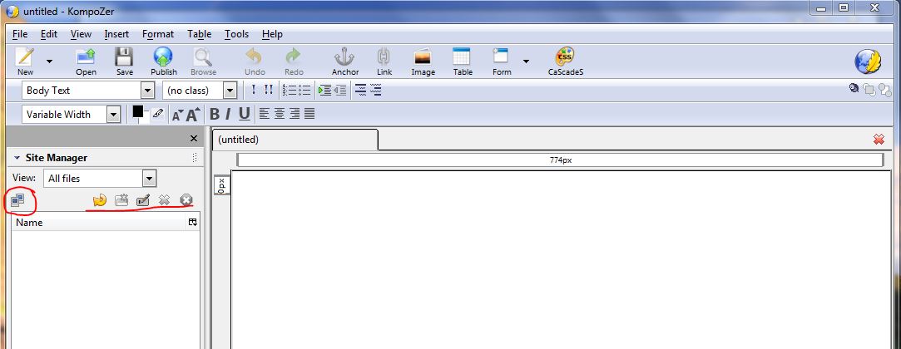Click the Form toolbar icon
Image resolution: width=901 pixels, height=349 pixels.
pyautogui.click(x=501, y=61)
